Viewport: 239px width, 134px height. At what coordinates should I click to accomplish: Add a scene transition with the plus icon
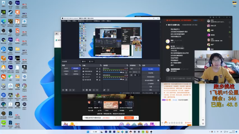(131, 75)
